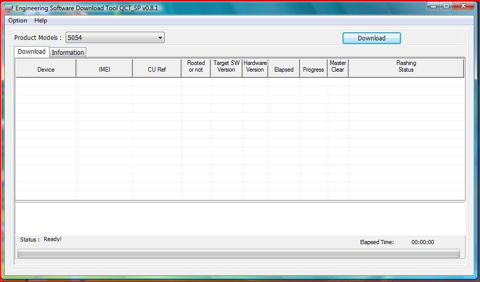Click the Elapsed column header
This screenshot has height=282, width=480.
[x=284, y=69]
